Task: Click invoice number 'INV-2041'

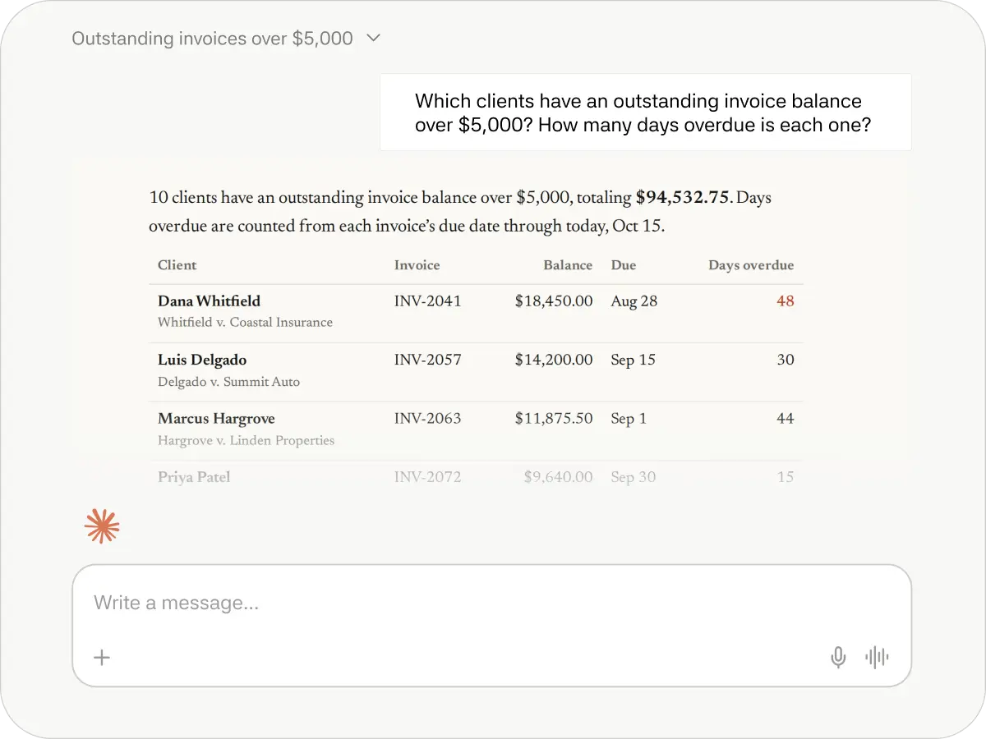Action: tap(427, 301)
